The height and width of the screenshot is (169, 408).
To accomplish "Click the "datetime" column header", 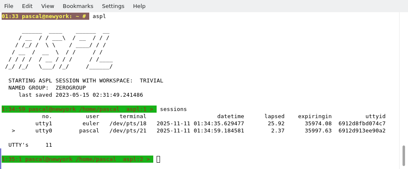I will click(230, 116).
